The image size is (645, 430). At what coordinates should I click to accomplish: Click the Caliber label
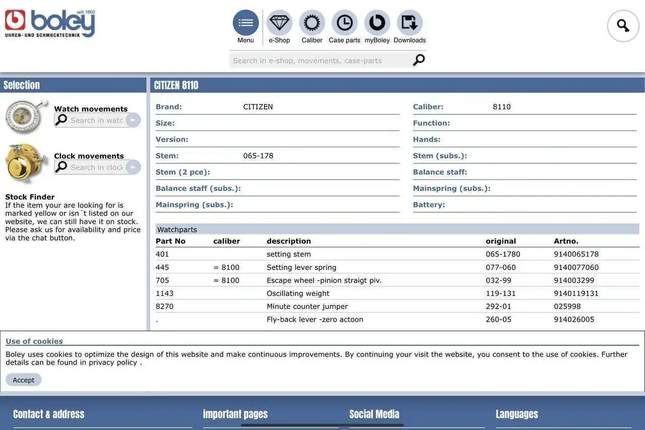click(312, 40)
